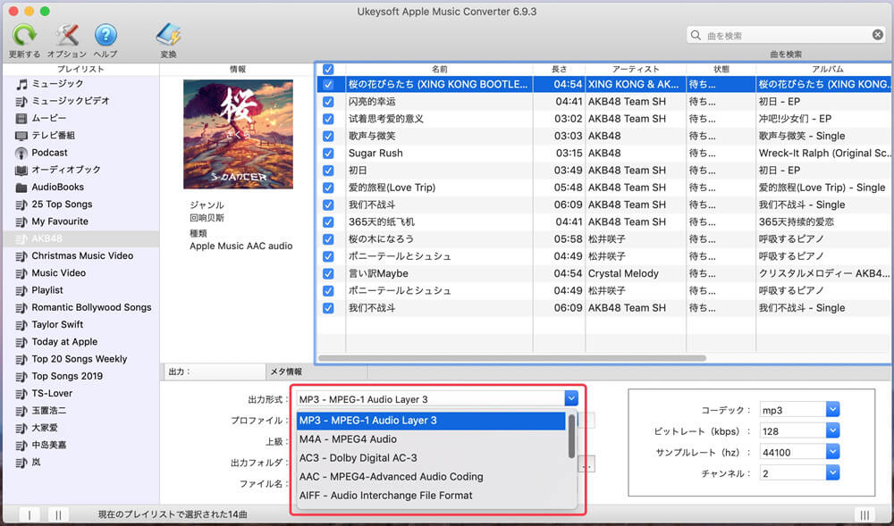The height and width of the screenshot is (526, 894).
Task: Click the double-bar layout button in status bar
Action: coord(58,514)
